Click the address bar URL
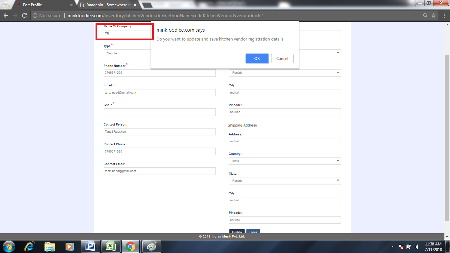Image resolution: width=450 pixels, height=253 pixels. pos(165,15)
